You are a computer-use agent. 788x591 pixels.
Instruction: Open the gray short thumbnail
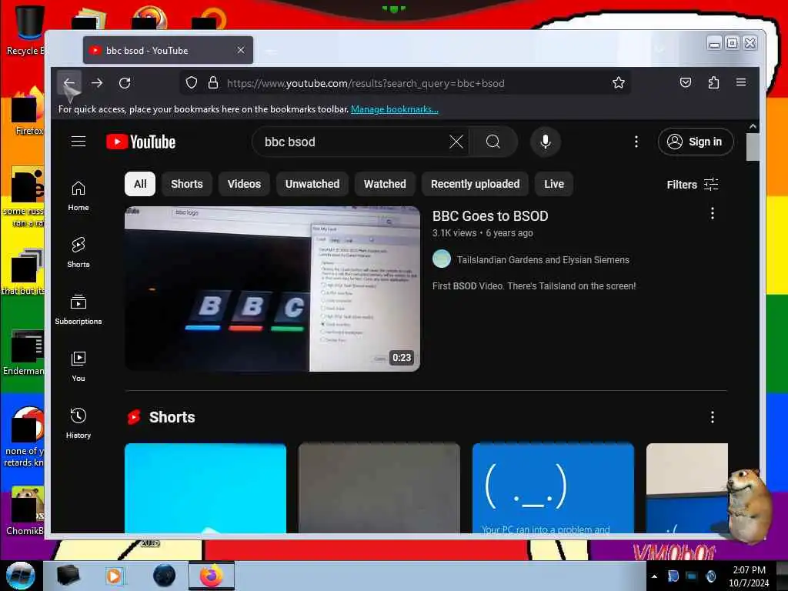pos(379,488)
